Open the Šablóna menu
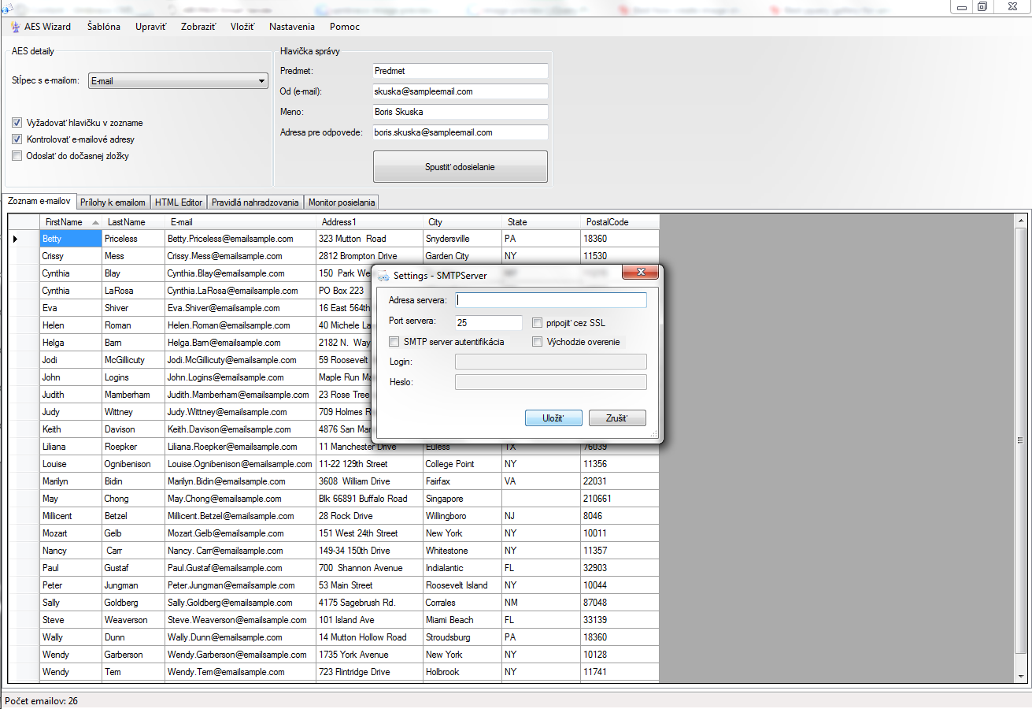Viewport: 1032px width, 709px height. click(104, 27)
